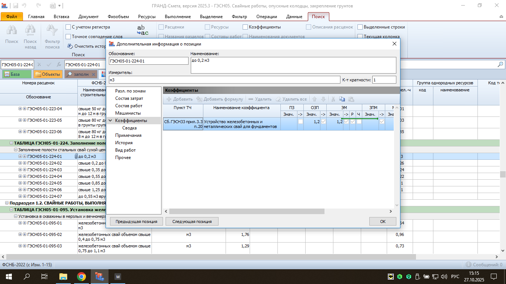Collapse ТАБЛИЦА ГЭСН05-01-224 group
The image size is (506, 284).
(11, 143)
